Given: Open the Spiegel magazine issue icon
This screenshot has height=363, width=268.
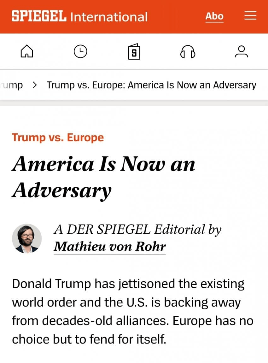Looking at the screenshot, I should point(134,51).
